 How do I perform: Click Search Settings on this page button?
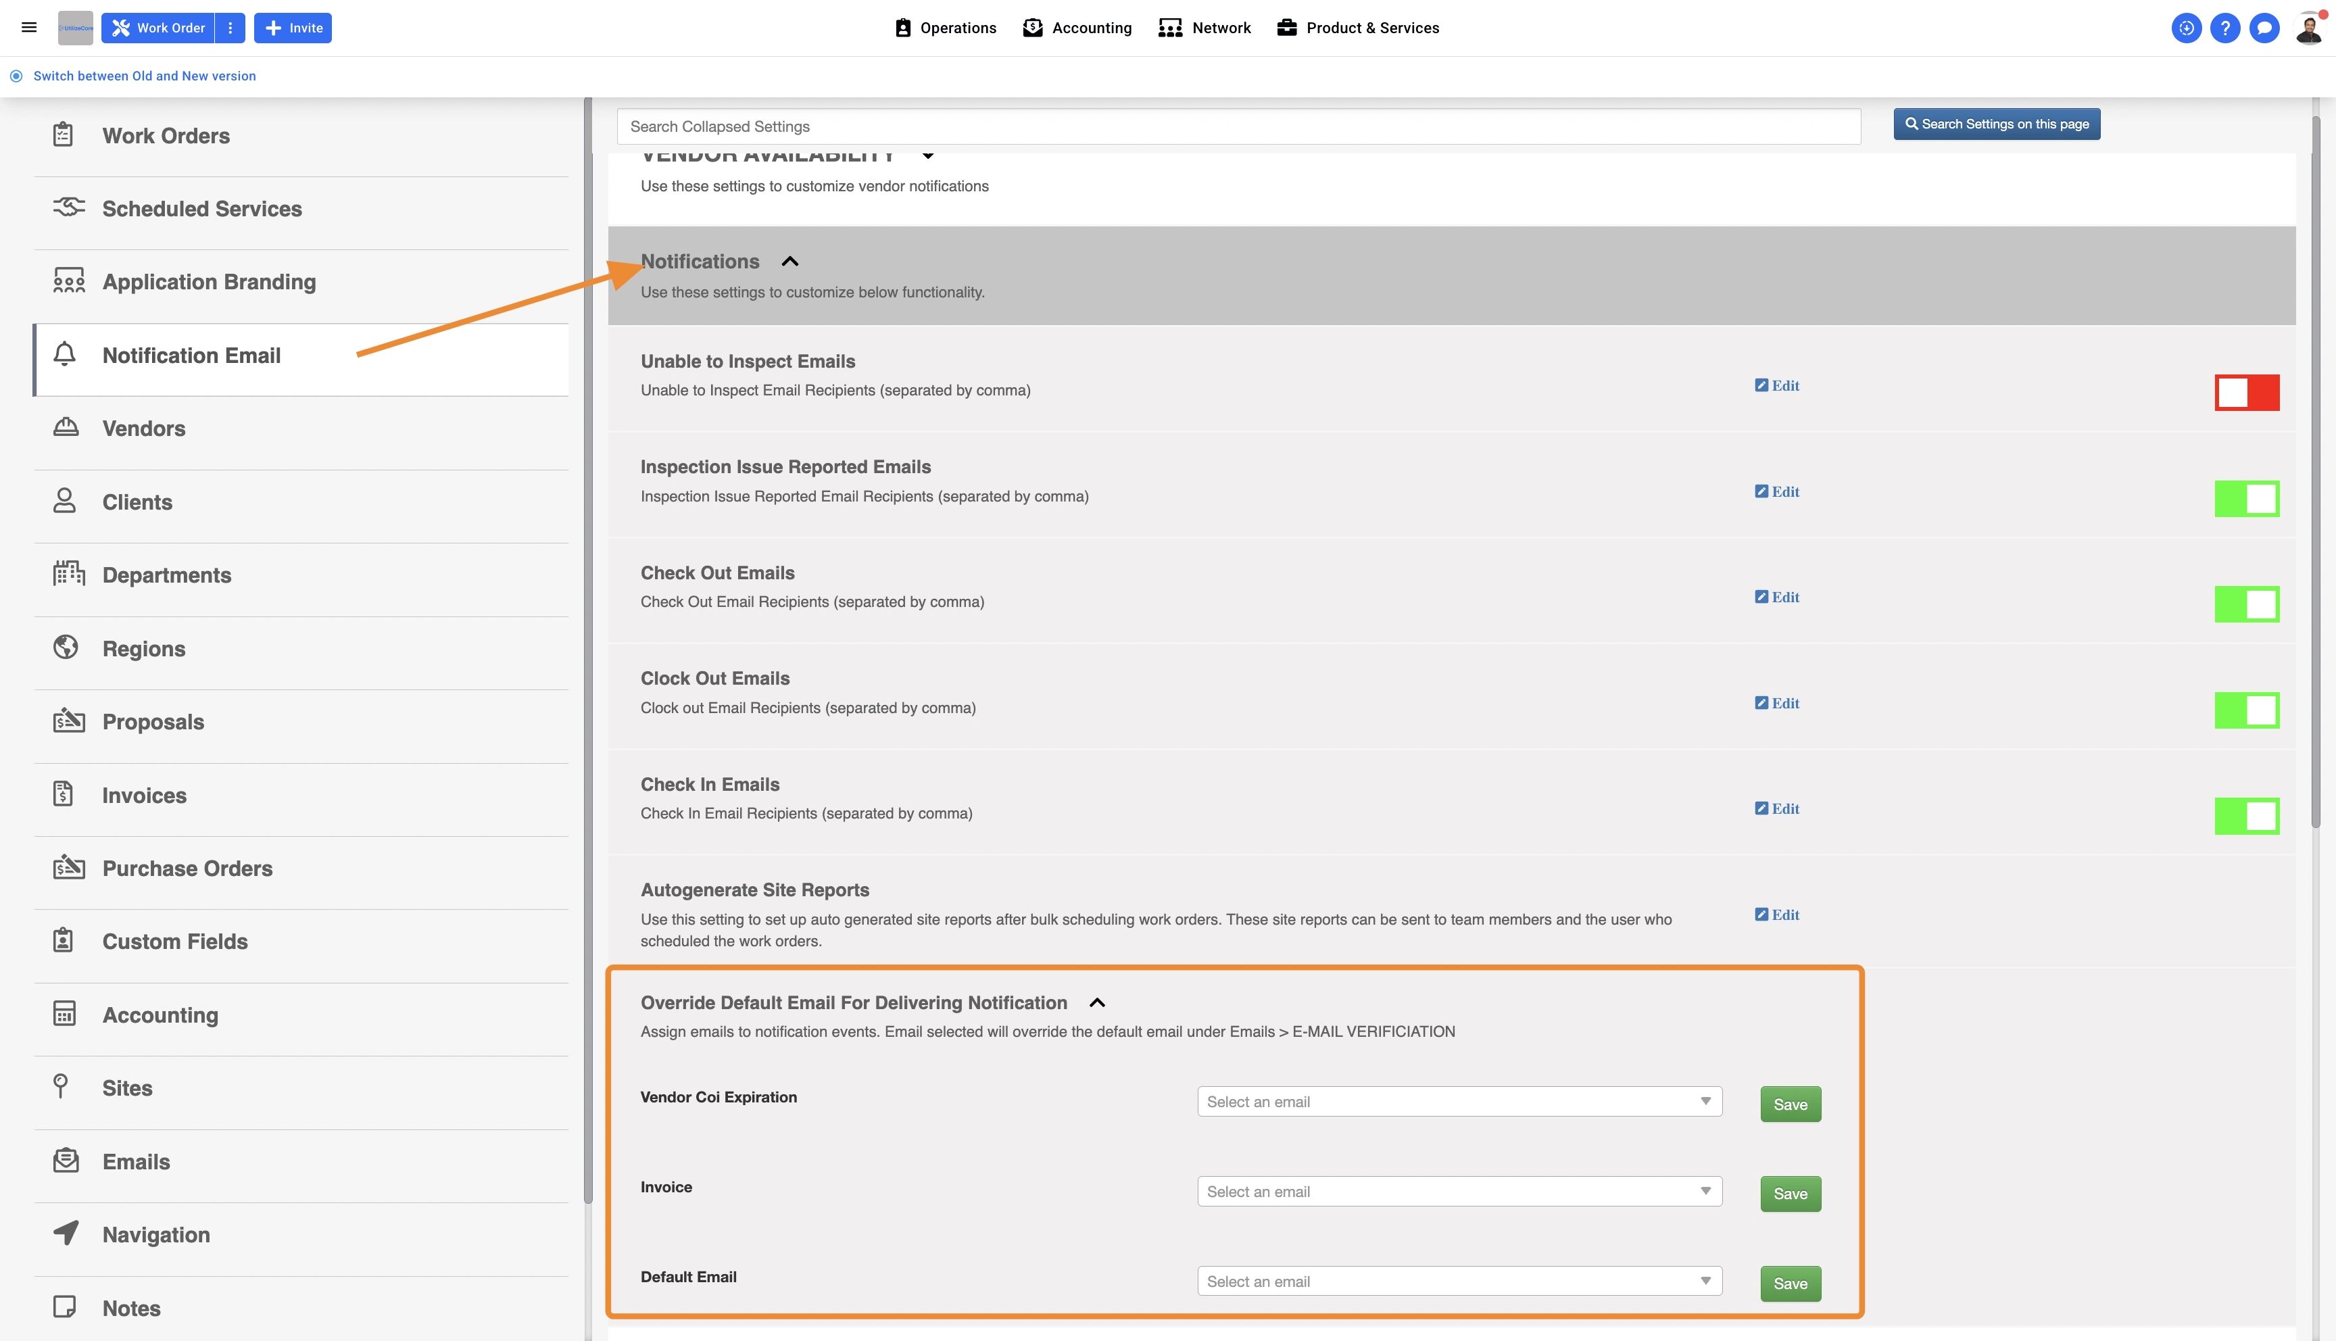(1995, 124)
